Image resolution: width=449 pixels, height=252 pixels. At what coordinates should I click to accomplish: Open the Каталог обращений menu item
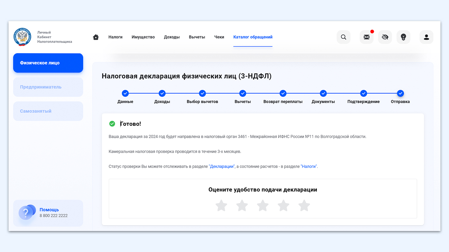tap(253, 37)
